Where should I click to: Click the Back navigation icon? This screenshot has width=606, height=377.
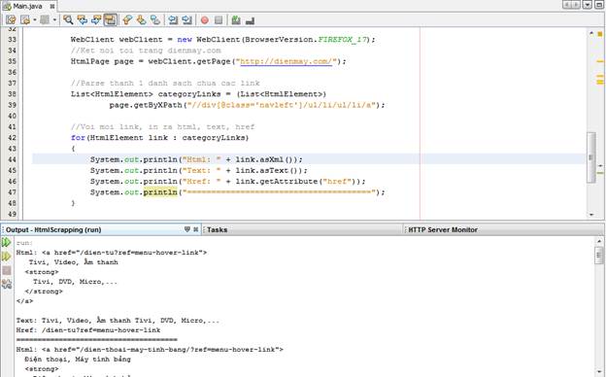click(25, 19)
